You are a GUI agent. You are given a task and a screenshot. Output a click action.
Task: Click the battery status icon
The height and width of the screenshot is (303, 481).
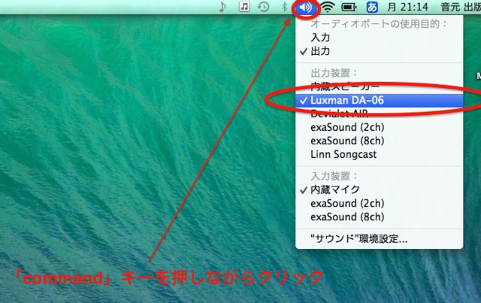[349, 7]
